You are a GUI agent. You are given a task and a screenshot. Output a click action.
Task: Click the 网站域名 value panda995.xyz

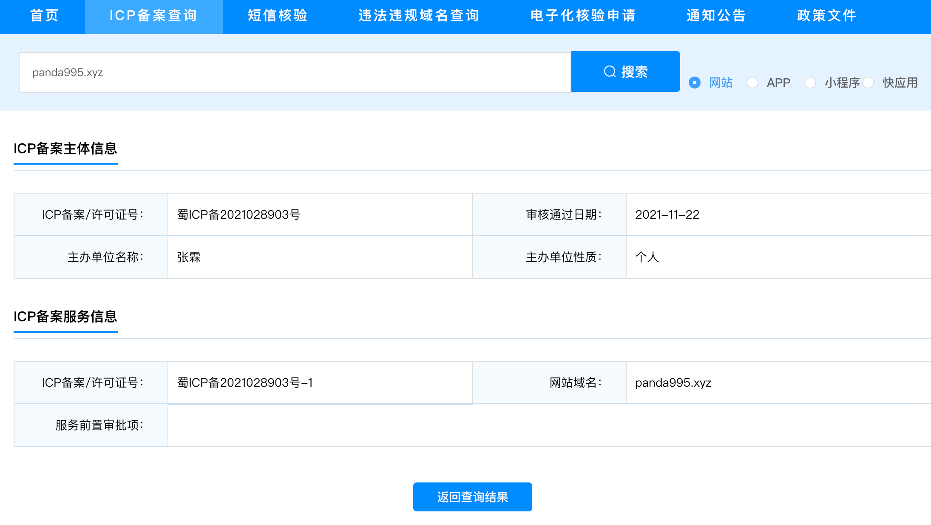pos(673,382)
